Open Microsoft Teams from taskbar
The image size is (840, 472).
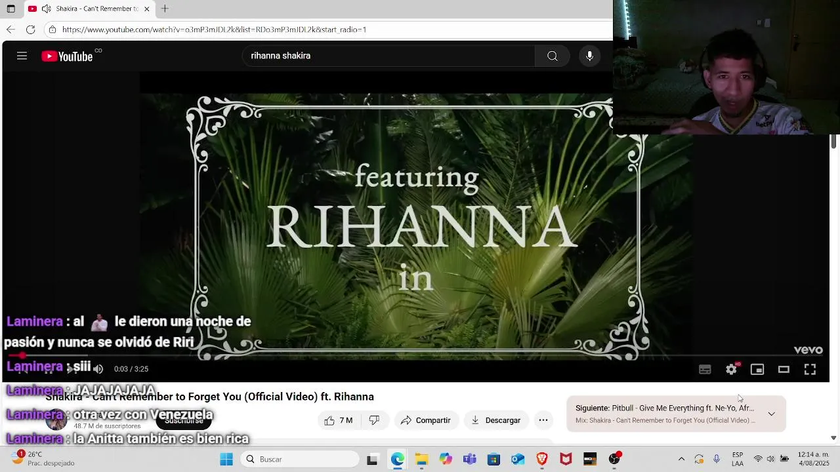pos(469,460)
